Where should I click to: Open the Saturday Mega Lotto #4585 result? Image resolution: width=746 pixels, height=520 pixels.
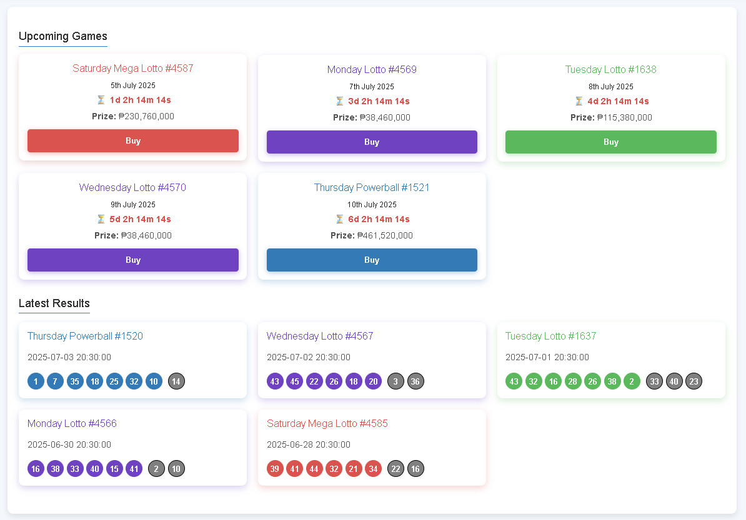coord(327,423)
